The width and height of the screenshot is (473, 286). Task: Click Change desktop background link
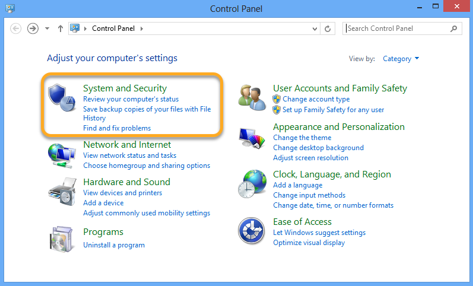(318, 148)
